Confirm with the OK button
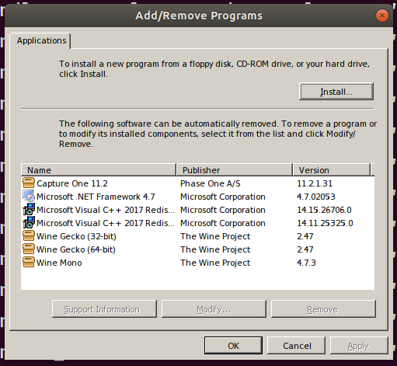 tap(233, 346)
